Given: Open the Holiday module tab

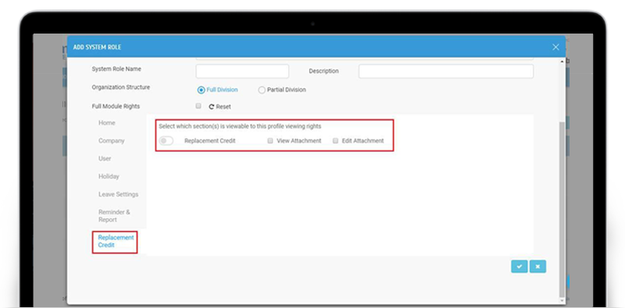Looking at the screenshot, I should [109, 176].
